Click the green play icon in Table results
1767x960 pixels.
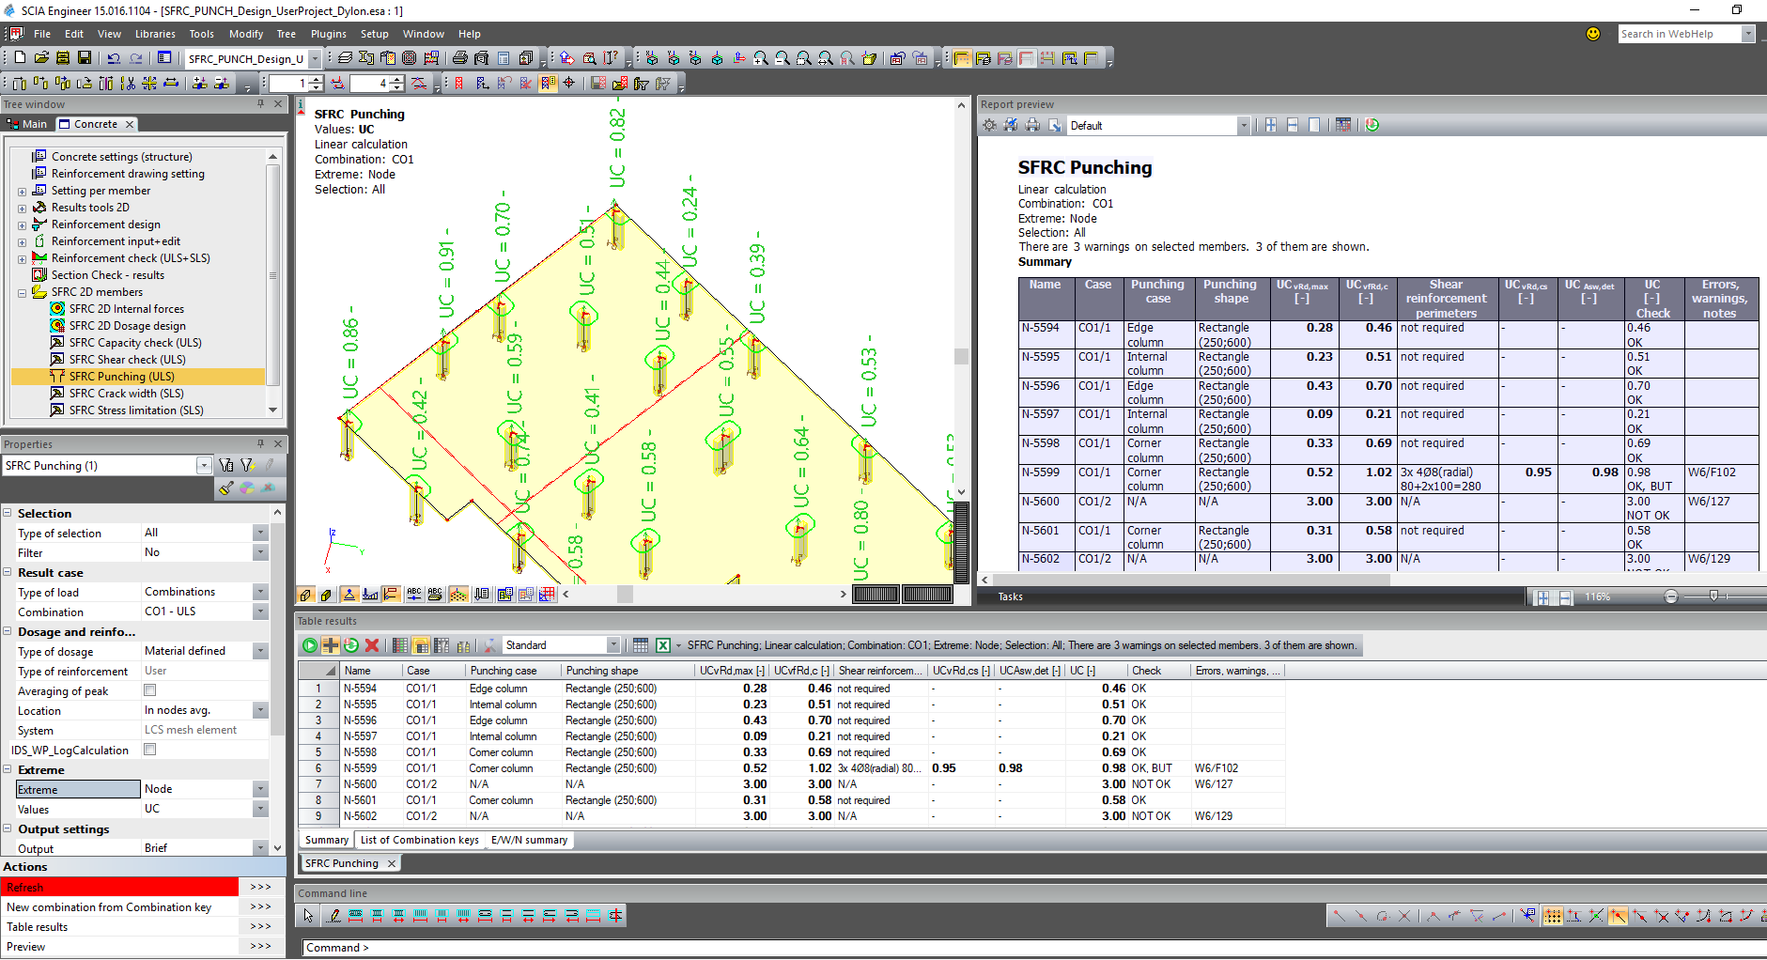pyautogui.click(x=310, y=645)
